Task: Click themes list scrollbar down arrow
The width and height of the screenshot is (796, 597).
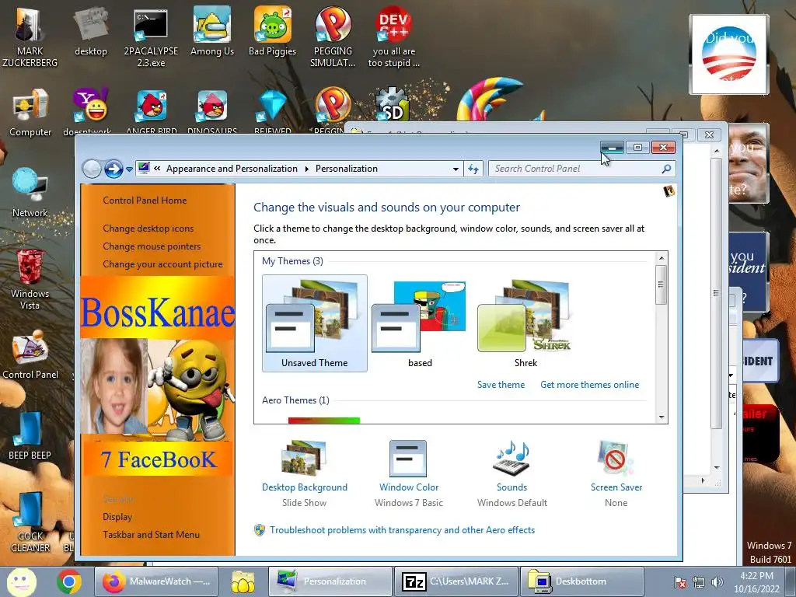Action: point(661,417)
